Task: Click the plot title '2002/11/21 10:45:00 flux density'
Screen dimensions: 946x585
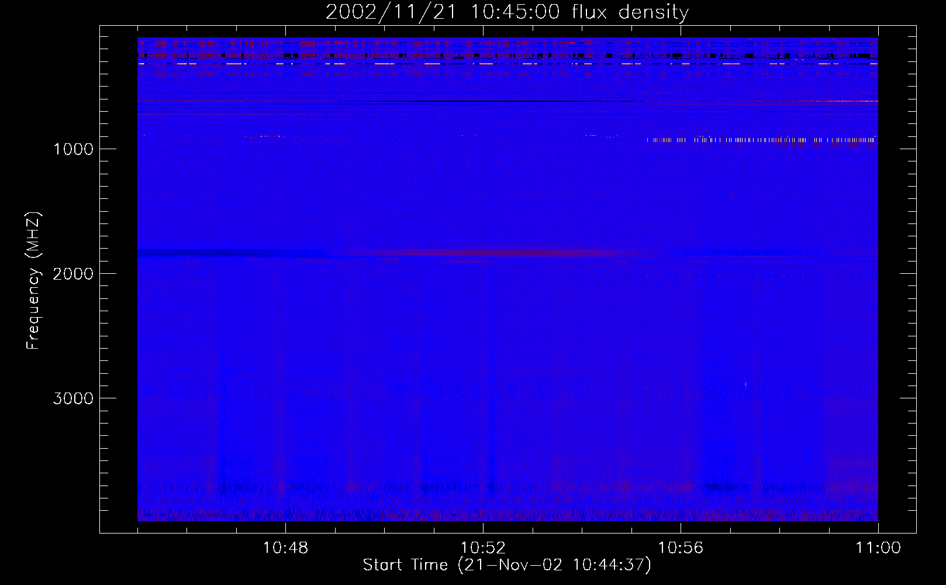Action: 507,12
